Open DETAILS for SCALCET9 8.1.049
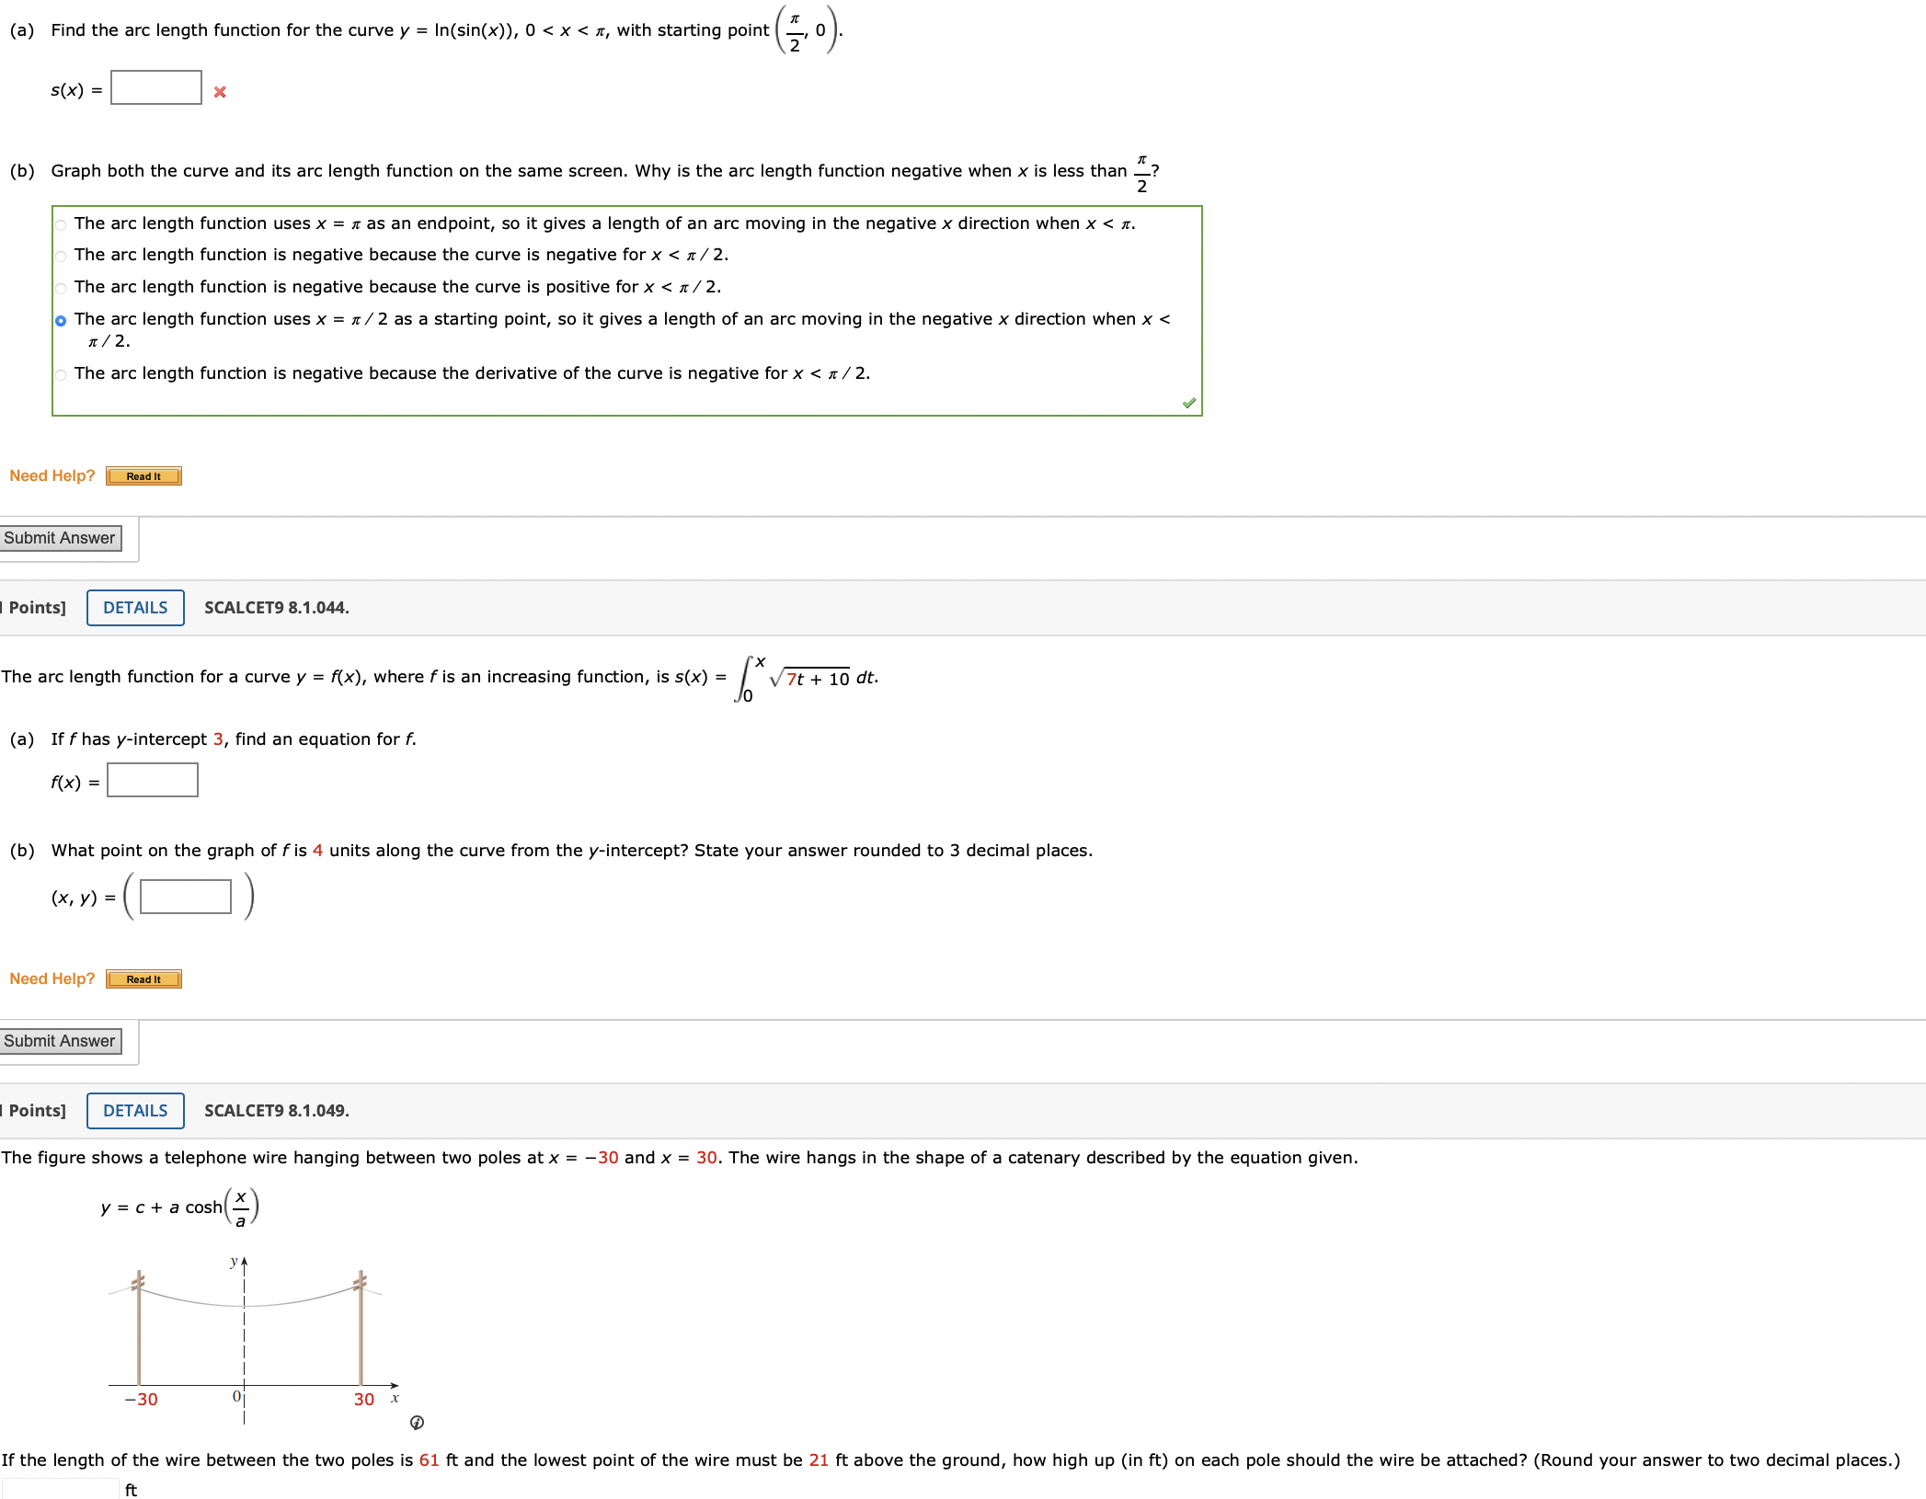The image size is (1926, 1499). point(134,1110)
